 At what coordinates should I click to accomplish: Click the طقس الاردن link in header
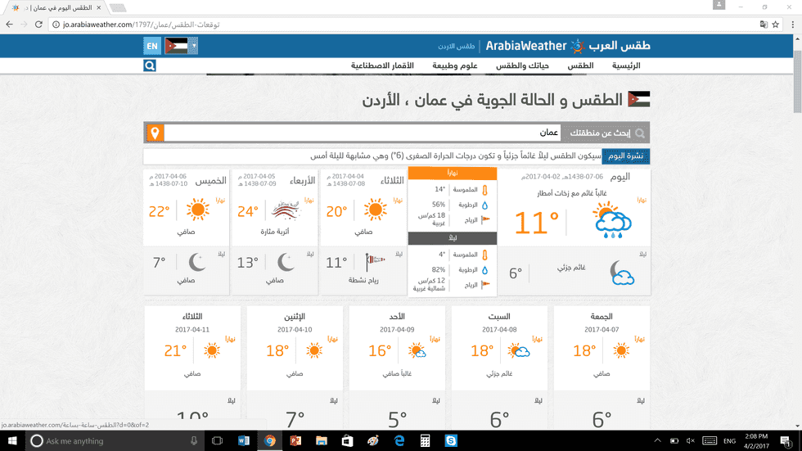(x=457, y=47)
